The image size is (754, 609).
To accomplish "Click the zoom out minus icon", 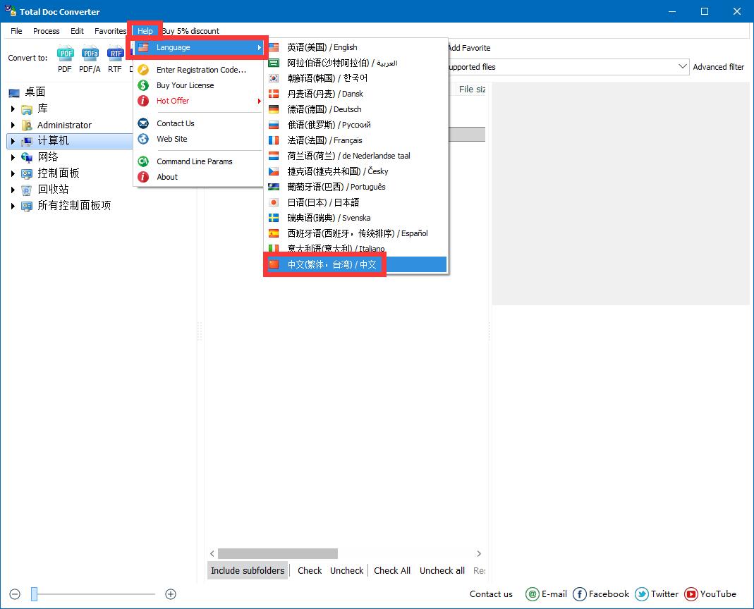I will click(x=15, y=594).
